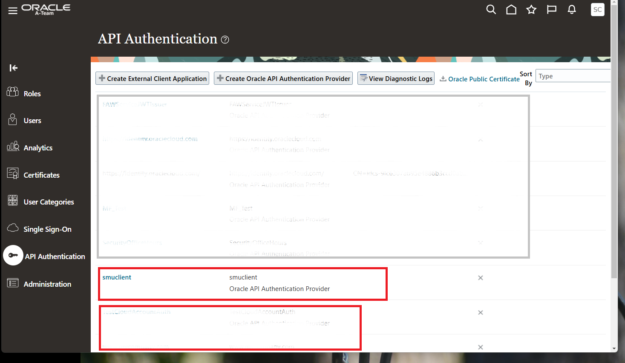Open the hamburger navigation menu

[13, 11]
